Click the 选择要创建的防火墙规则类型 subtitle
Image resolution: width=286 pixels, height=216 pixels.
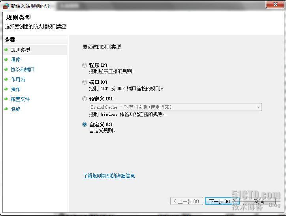(36, 26)
